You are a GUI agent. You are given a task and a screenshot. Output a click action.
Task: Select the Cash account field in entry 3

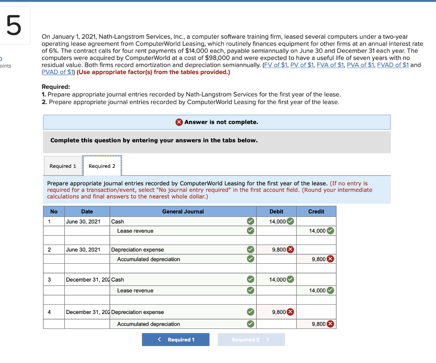click(x=183, y=279)
